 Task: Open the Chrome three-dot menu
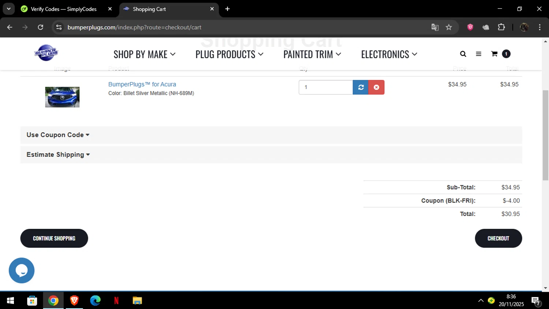point(539,27)
